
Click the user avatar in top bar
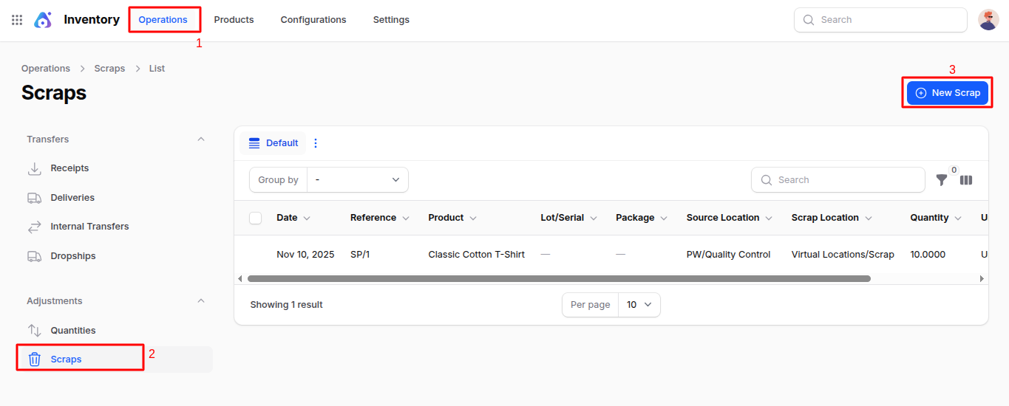[988, 20]
